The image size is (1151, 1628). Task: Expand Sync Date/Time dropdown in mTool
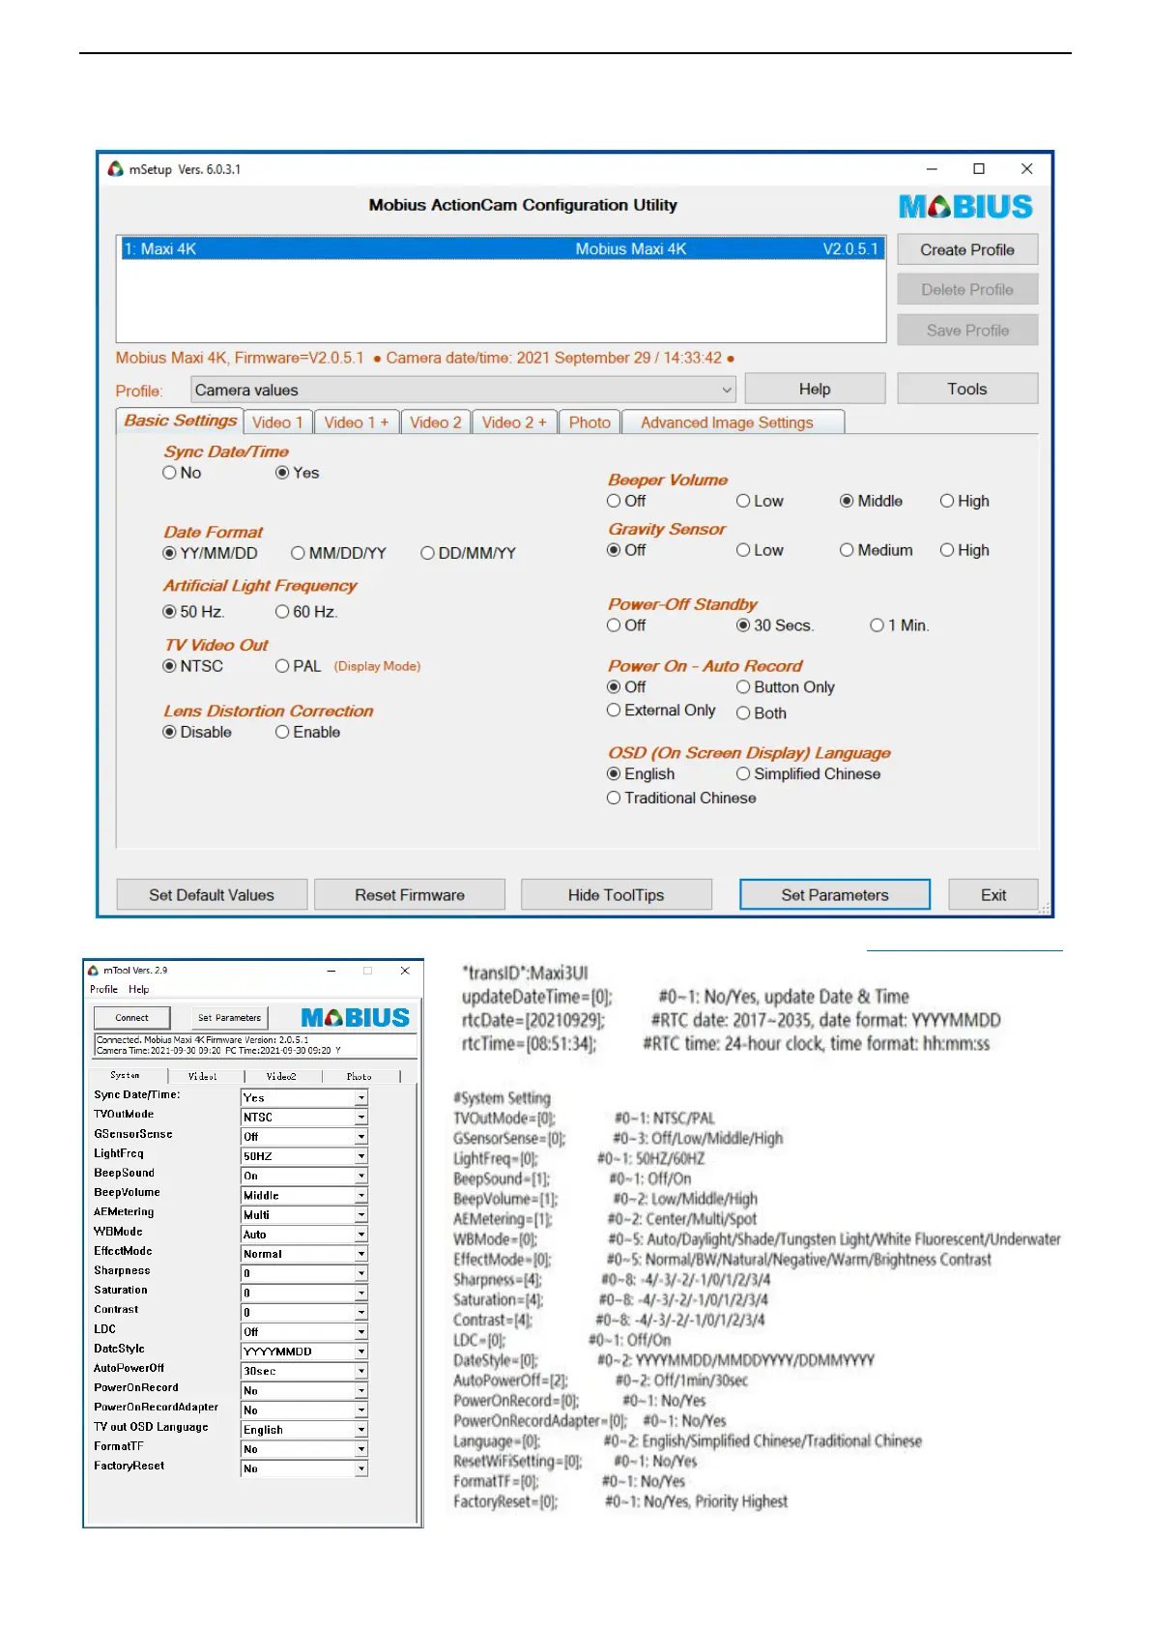click(x=361, y=1098)
